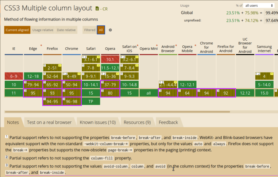Select the IE 10 cell

14,85
